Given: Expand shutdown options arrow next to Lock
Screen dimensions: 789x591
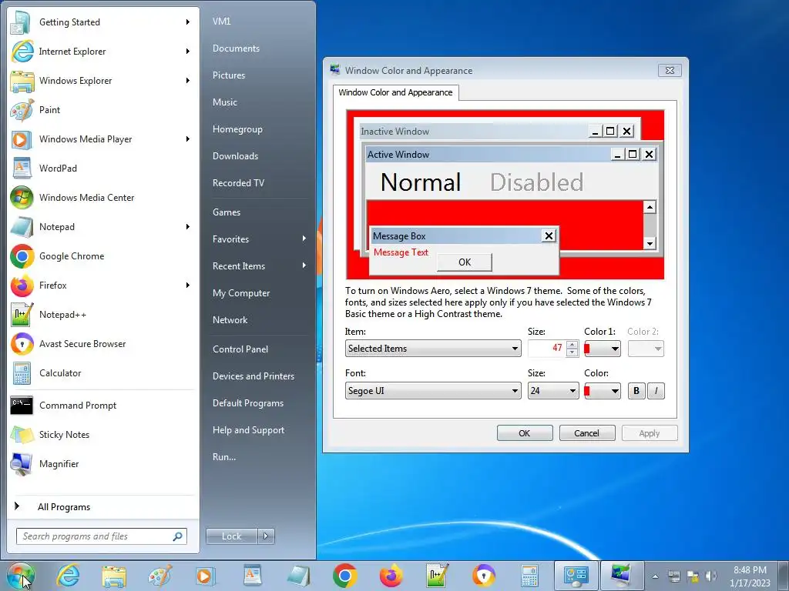Looking at the screenshot, I should click(x=266, y=536).
